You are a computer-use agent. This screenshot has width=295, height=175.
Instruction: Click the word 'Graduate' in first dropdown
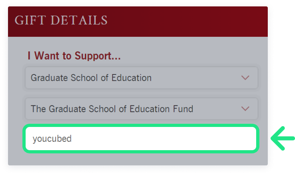[49, 78]
